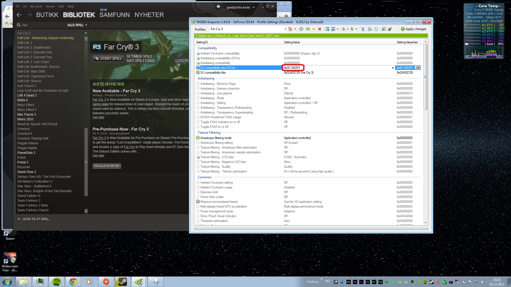Click the gear icon of SLI compatibility bits row
511x287 pixels.
point(198,73)
